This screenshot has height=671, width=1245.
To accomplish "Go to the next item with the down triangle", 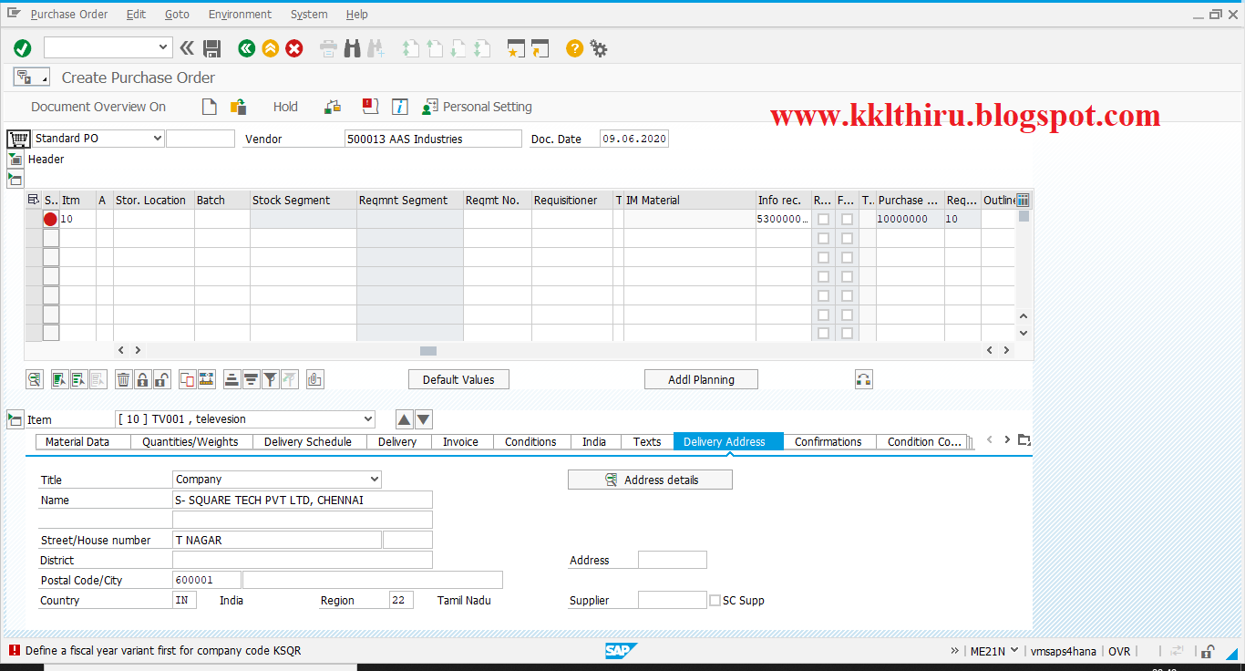I will point(424,419).
